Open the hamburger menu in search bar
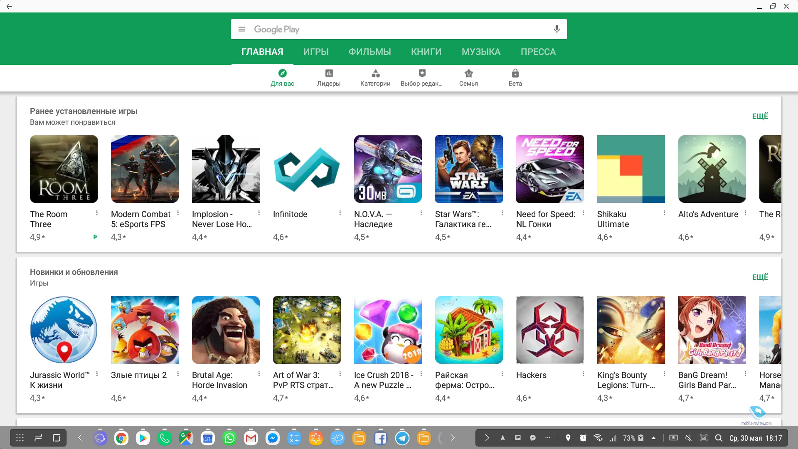 [242, 29]
